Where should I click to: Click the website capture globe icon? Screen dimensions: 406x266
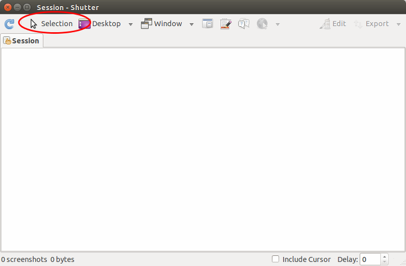(262, 24)
